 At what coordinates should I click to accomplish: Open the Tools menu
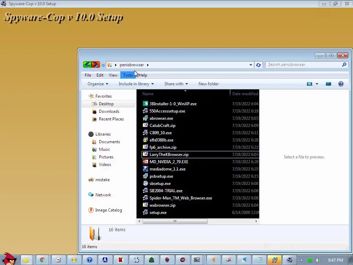coord(128,75)
